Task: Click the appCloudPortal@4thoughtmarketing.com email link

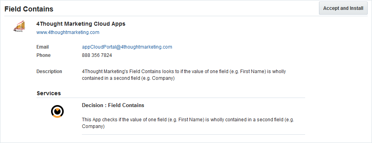Action: [127, 47]
